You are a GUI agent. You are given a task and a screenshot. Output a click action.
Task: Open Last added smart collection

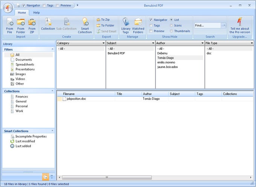coord(21,146)
